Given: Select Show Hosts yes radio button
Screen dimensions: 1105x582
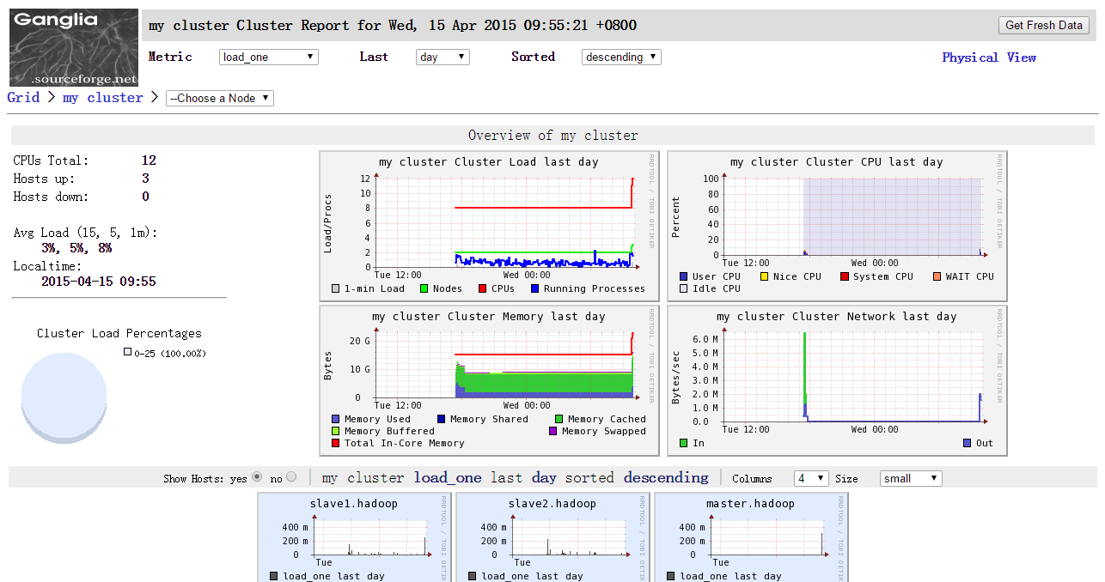Looking at the screenshot, I should [257, 477].
